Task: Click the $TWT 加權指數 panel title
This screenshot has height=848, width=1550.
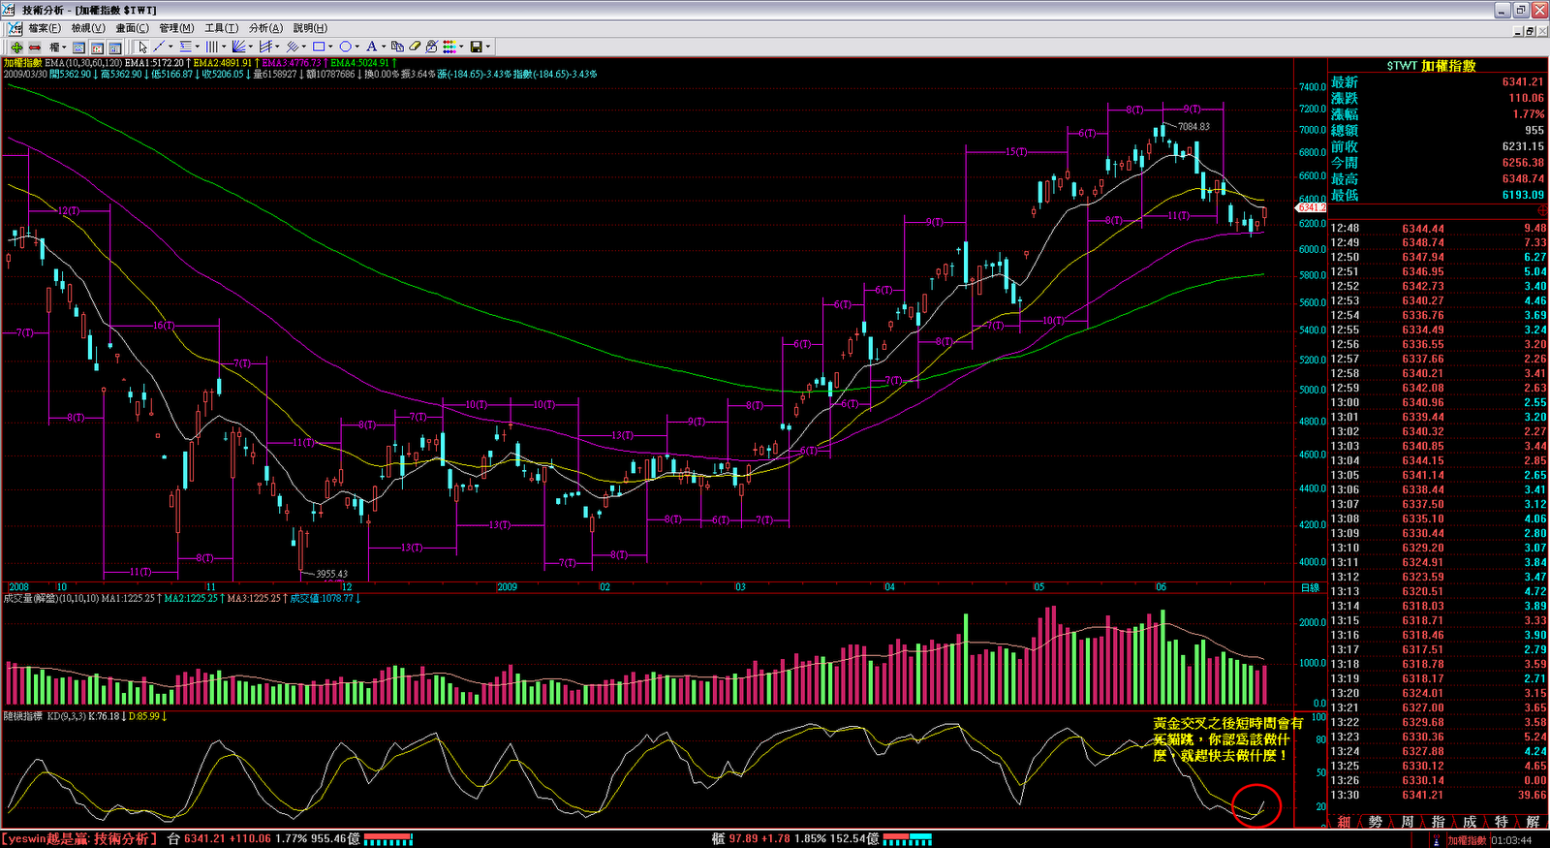Action: coord(1431,66)
